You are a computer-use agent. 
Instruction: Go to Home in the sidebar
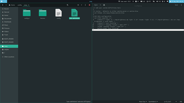click(x=9, y=15)
